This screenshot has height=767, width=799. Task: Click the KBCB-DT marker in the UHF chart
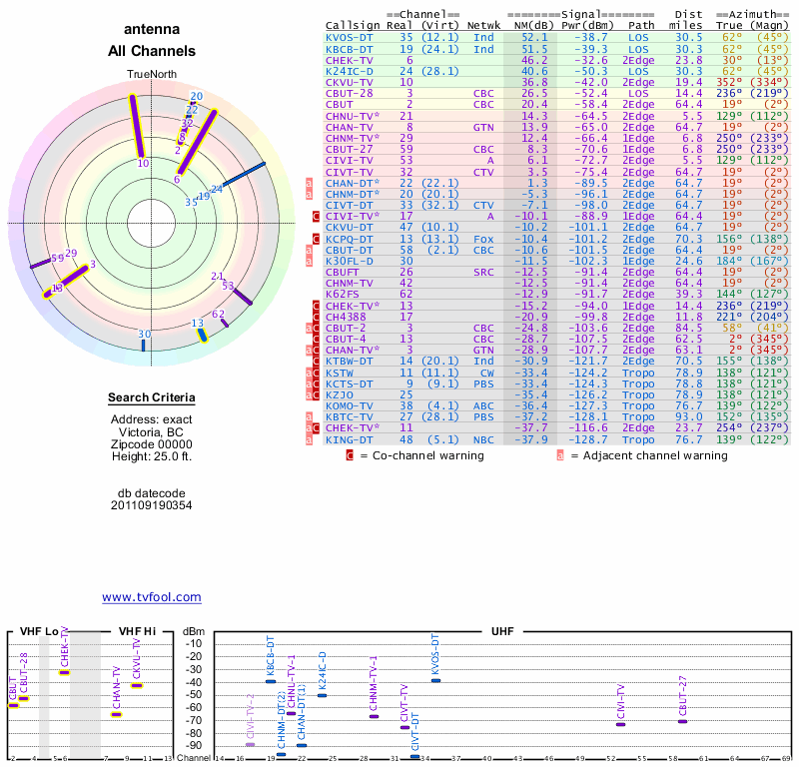point(271,681)
